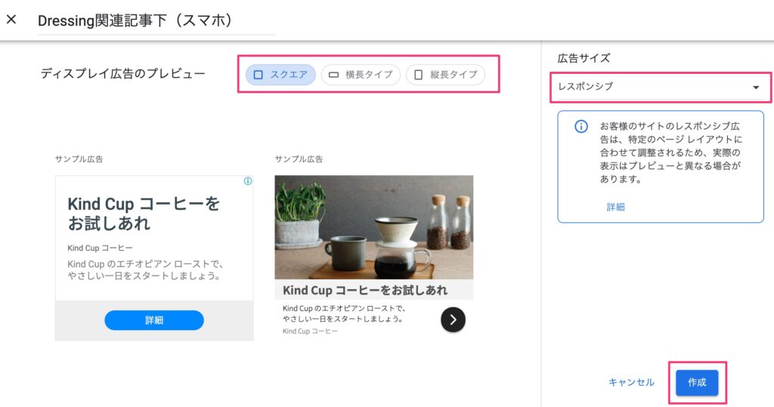Viewport: 774px width, 407px height.
Task: Click the coffee photo in sample ad
Action: point(373,227)
